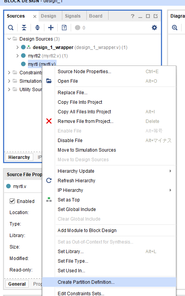The height and width of the screenshot is (296, 185).
Task: Close the Sources tab with X
Action: coord(35,16)
